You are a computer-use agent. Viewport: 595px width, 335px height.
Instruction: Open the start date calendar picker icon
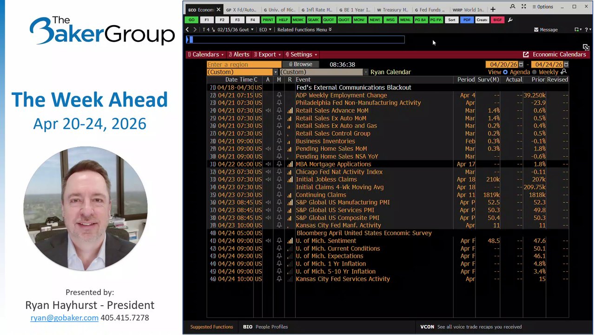(521, 64)
